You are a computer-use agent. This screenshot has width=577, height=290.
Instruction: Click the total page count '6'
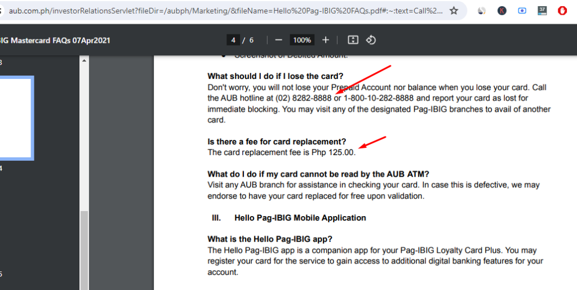coord(252,40)
